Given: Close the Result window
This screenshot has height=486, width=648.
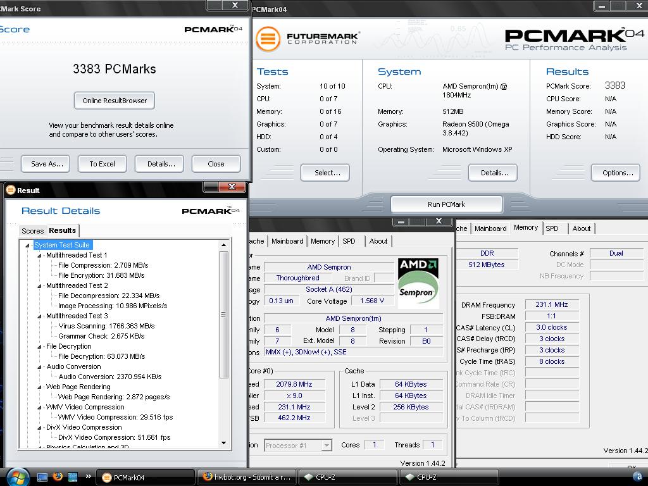Looking at the screenshot, I should click(x=232, y=187).
